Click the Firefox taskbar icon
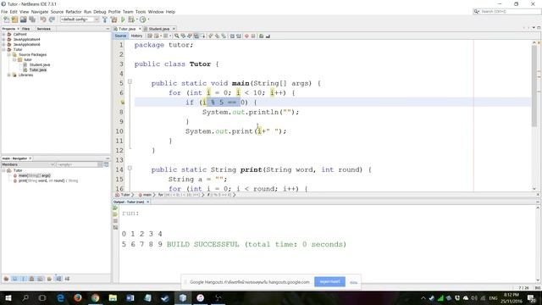 point(77,297)
